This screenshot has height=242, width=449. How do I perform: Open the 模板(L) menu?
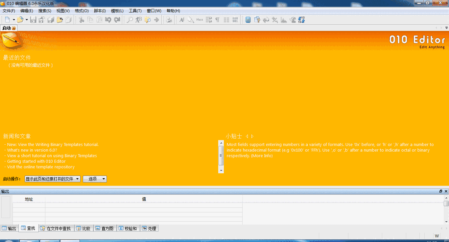pos(117,11)
